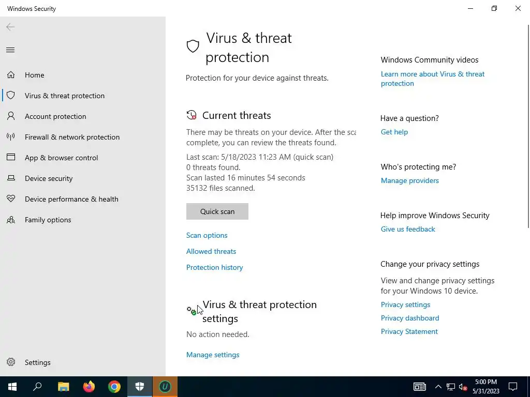Click the '35132 files scanned.' text
Viewport: 530px width, 397px height.
tap(220, 188)
